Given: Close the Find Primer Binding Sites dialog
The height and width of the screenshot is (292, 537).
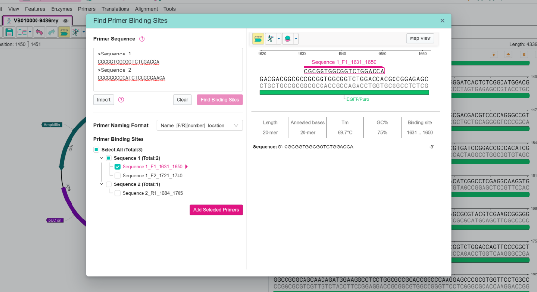Looking at the screenshot, I should pyautogui.click(x=442, y=21).
